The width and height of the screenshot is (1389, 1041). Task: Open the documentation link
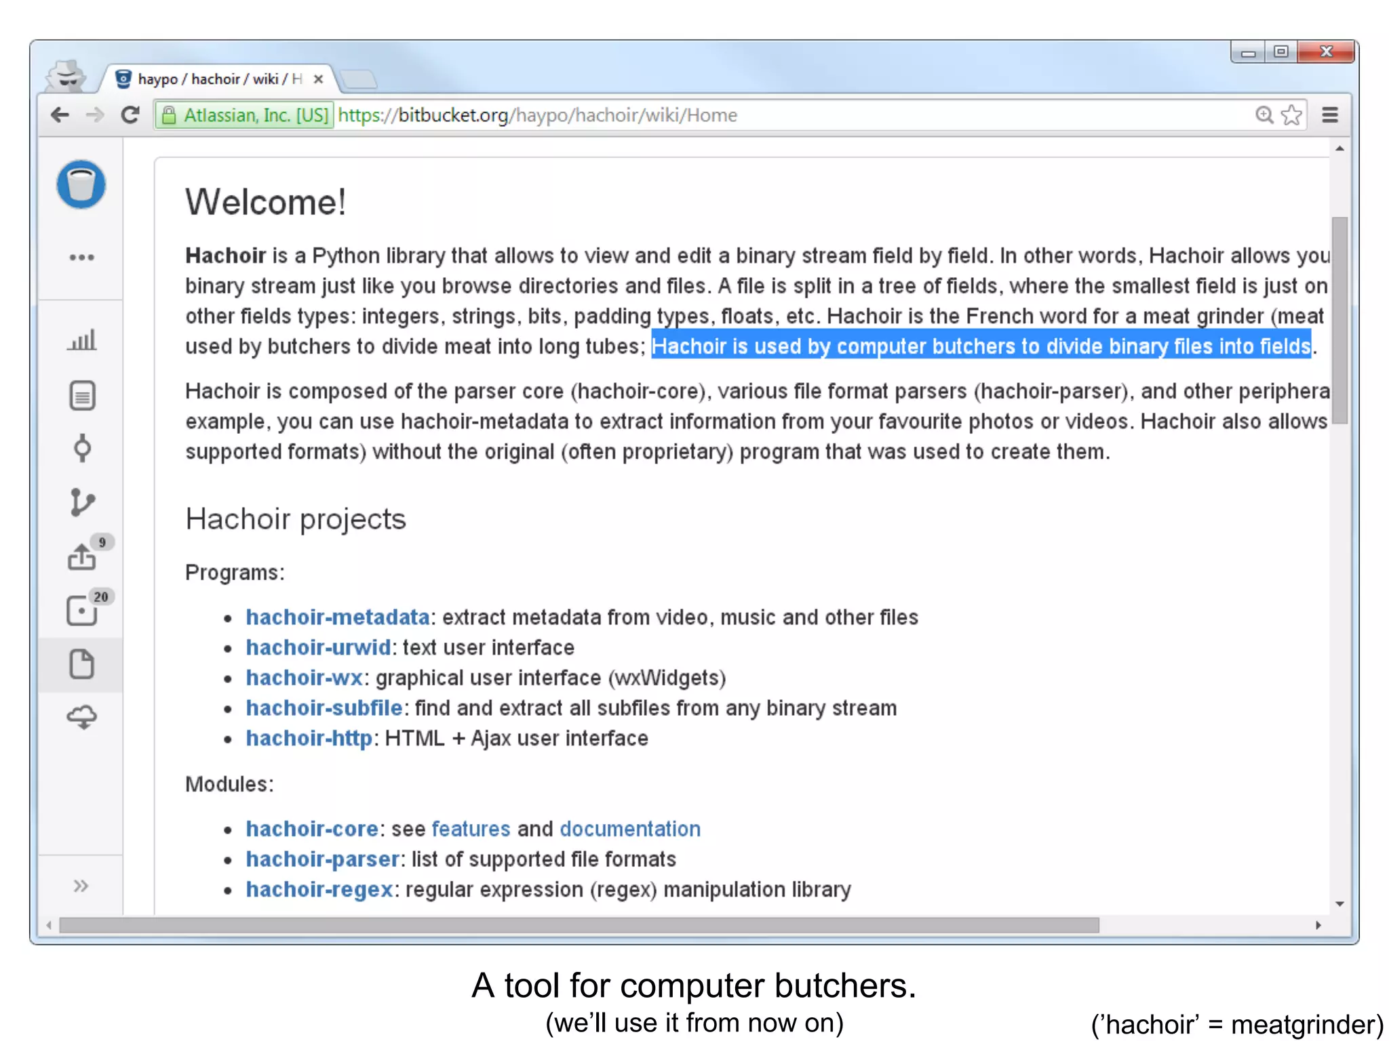630,829
